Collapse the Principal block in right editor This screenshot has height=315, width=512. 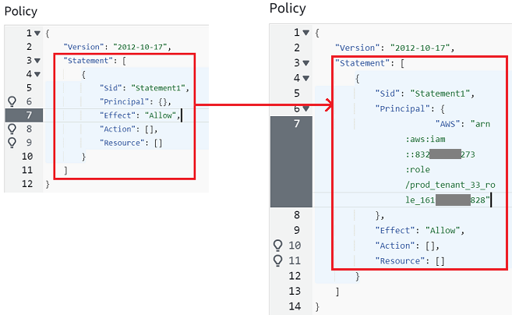pyautogui.click(x=305, y=108)
